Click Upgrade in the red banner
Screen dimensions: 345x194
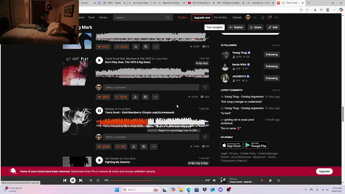point(324,171)
